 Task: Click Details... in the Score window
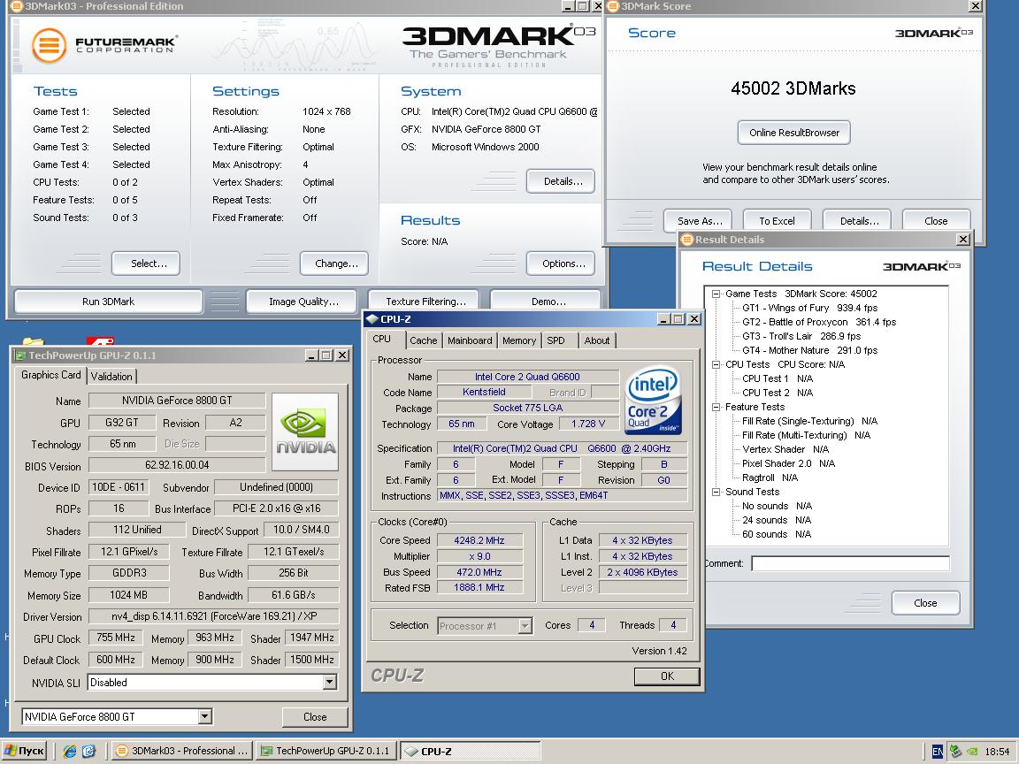[x=857, y=221]
